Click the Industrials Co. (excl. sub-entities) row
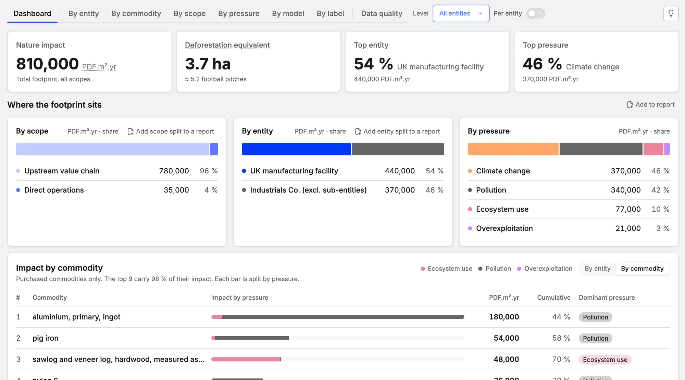The image size is (685, 380). (343, 190)
